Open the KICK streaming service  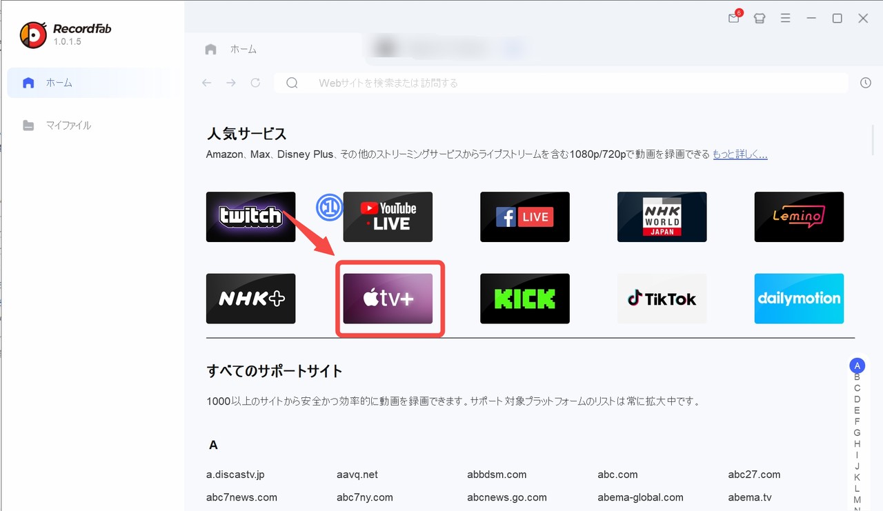click(x=524, y=299)
